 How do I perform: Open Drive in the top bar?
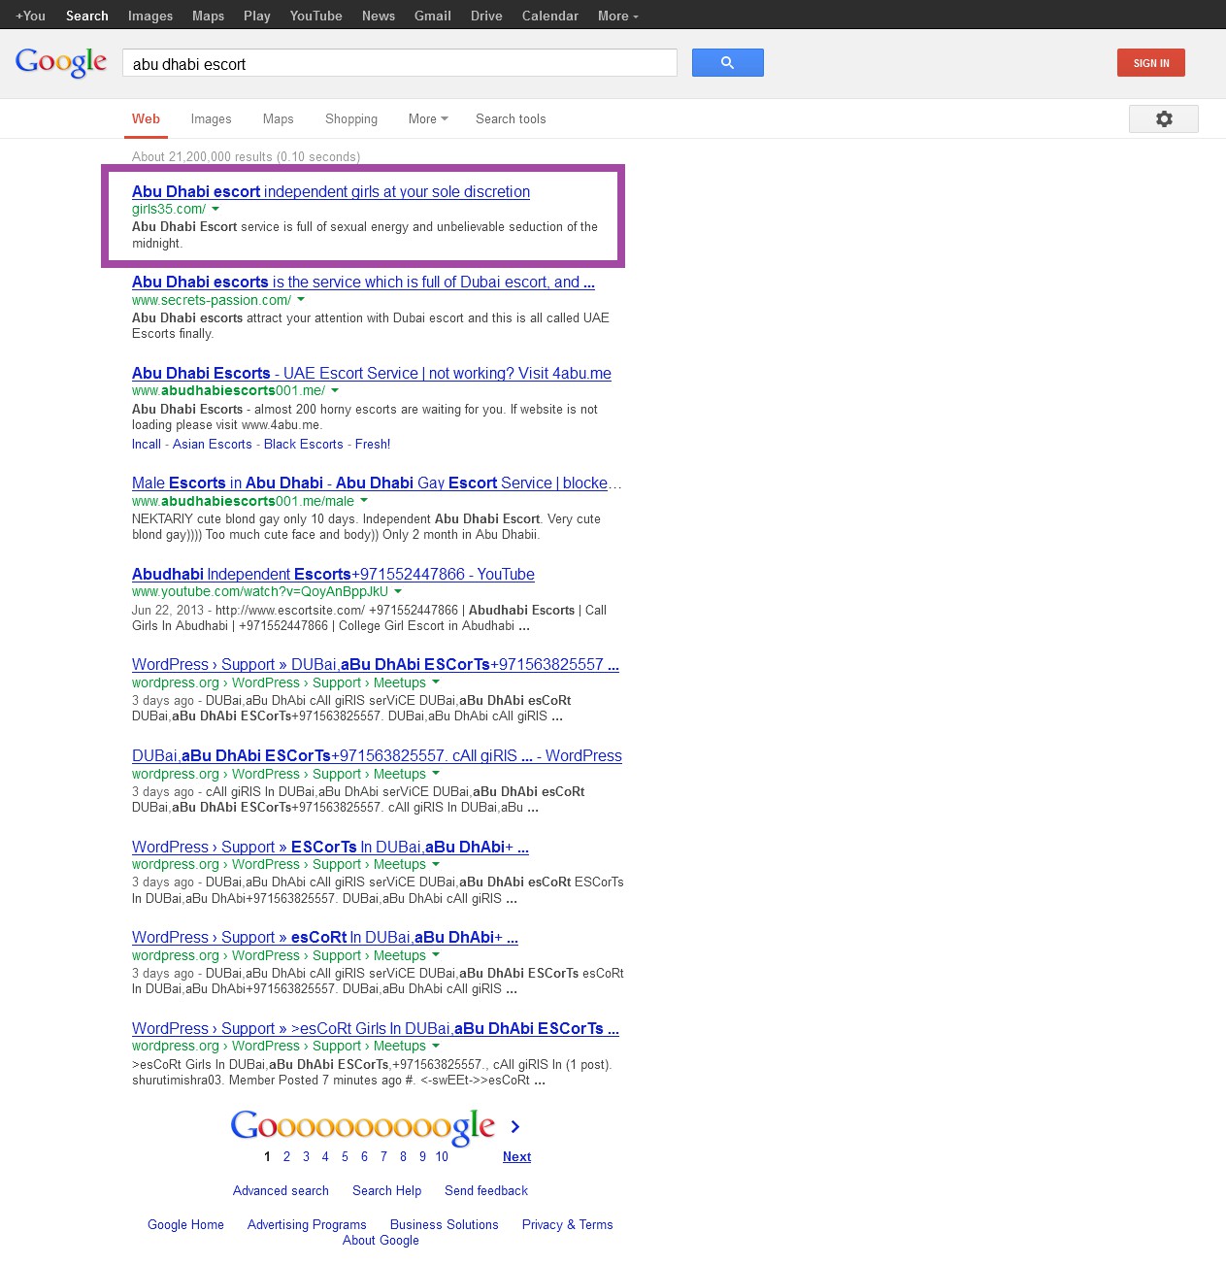point(486,16)
